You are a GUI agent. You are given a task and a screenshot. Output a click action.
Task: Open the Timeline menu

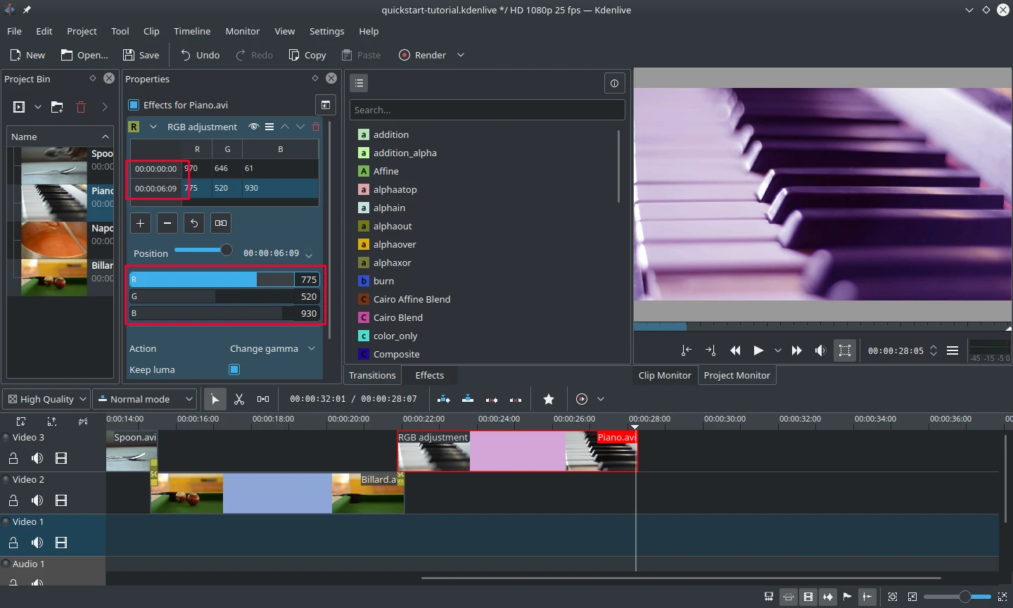pyautogui.click(x=192, y=31)
